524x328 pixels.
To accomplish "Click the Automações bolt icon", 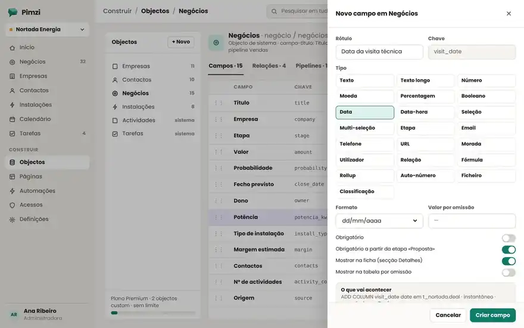I will 13,191.
